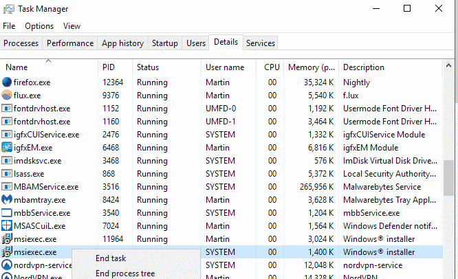
Task: Switch to the Users tab
Action: (x=196, y=43)
